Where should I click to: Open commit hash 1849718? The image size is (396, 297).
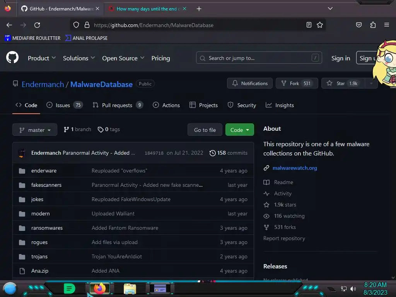(154, 153)
